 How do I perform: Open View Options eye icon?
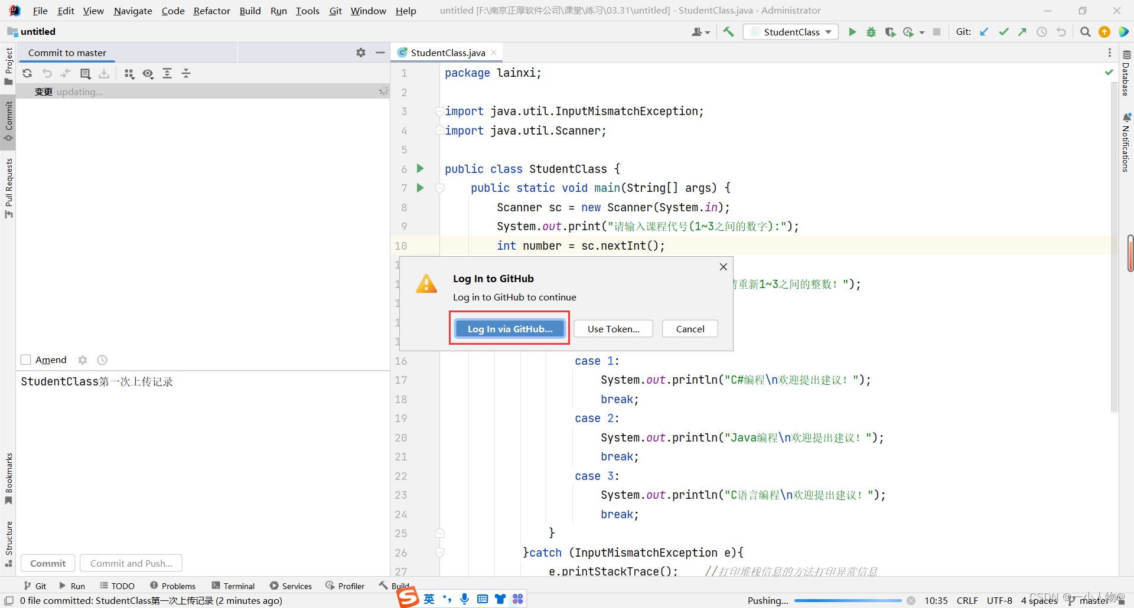[x=148, y=73]
